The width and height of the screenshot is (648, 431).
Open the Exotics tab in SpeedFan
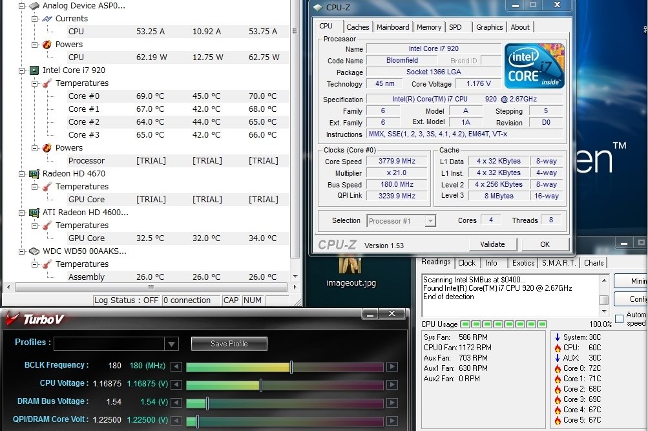[523, 263]
